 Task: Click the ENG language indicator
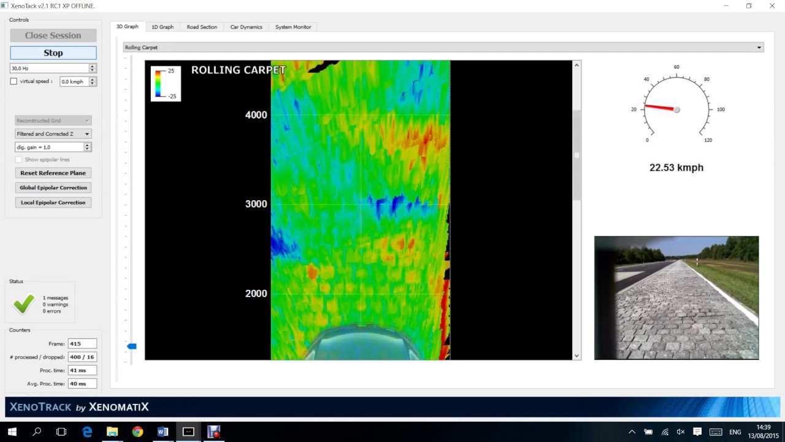(x=735, y=432)
